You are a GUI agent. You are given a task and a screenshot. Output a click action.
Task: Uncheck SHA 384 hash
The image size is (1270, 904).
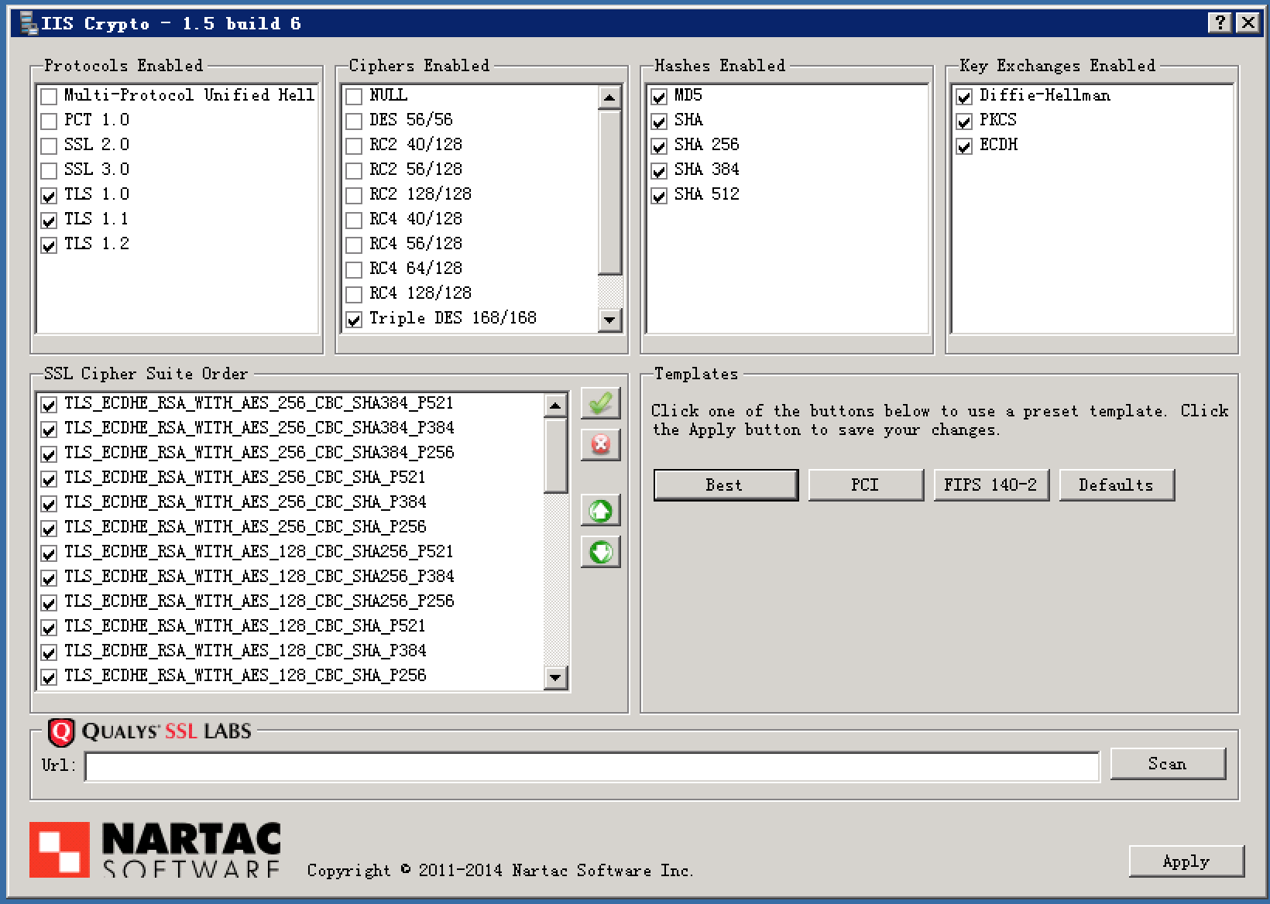659,171
